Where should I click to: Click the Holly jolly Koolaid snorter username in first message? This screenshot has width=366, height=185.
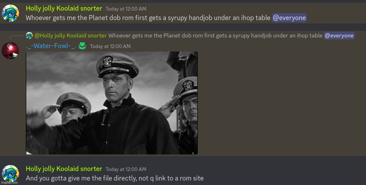pos(64,9)
